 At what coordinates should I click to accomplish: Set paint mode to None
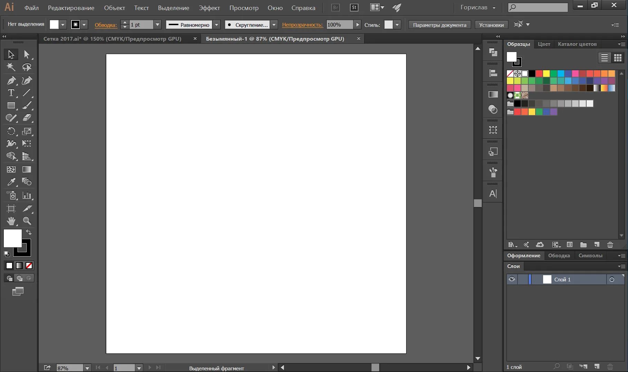(29, 266)
